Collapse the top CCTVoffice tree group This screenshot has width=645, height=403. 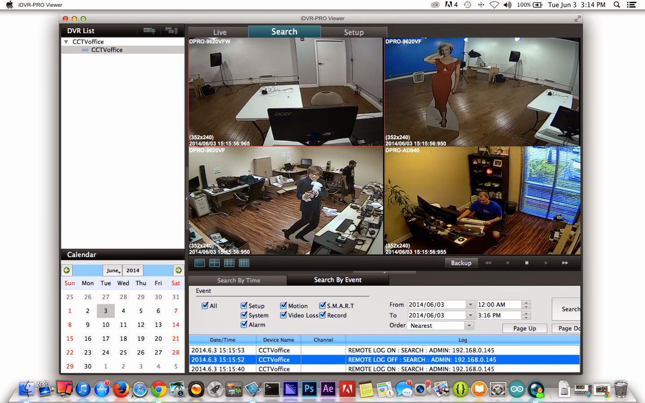point(66,42)
